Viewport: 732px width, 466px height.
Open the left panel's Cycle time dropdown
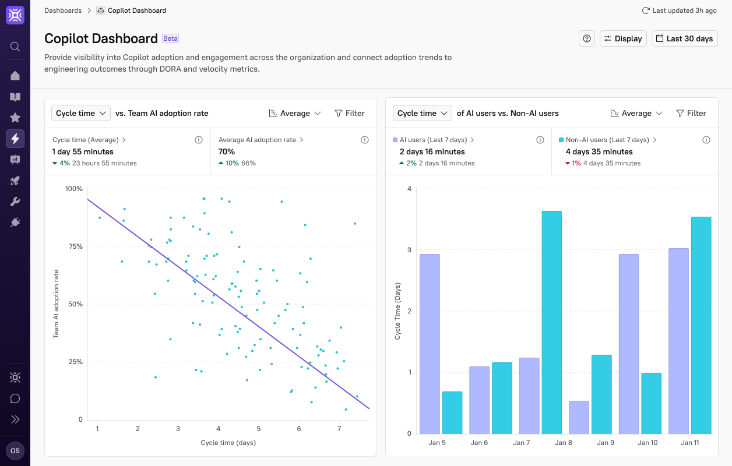[x=80, y=113]
